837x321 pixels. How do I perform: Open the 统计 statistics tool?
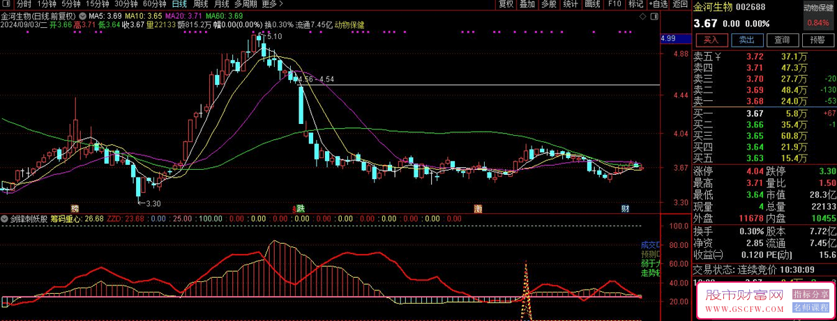[x=571, y=4]
